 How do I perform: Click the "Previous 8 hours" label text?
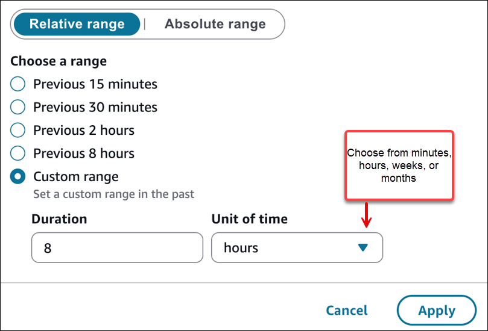(84, 153)
